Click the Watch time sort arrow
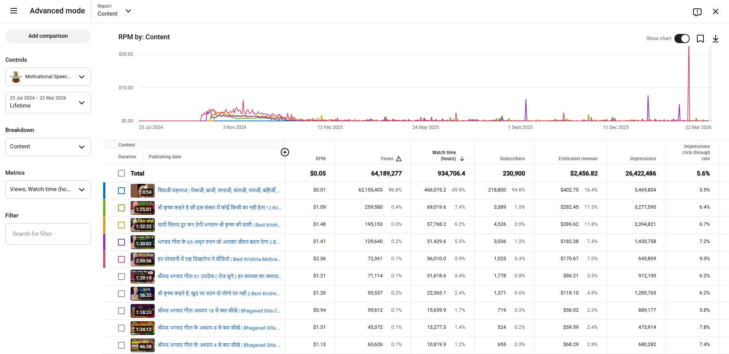 tap(462, 159)
